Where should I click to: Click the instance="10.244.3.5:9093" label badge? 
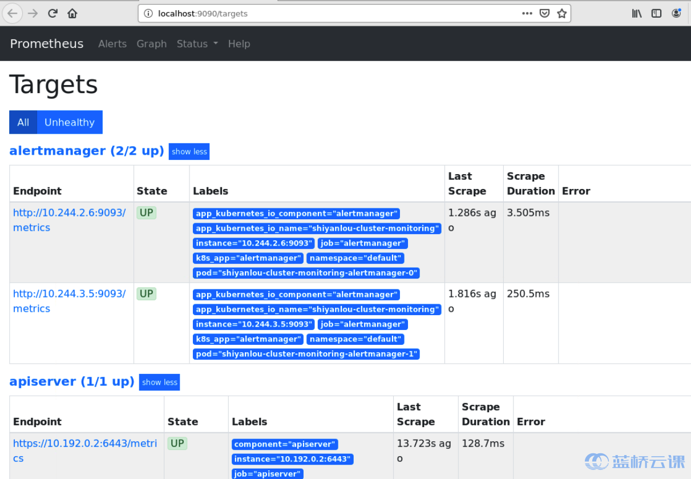coord(254,324)
